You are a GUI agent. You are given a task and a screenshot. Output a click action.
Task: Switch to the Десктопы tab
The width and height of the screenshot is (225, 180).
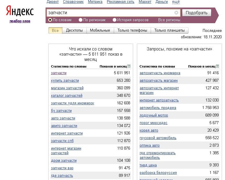74,30
